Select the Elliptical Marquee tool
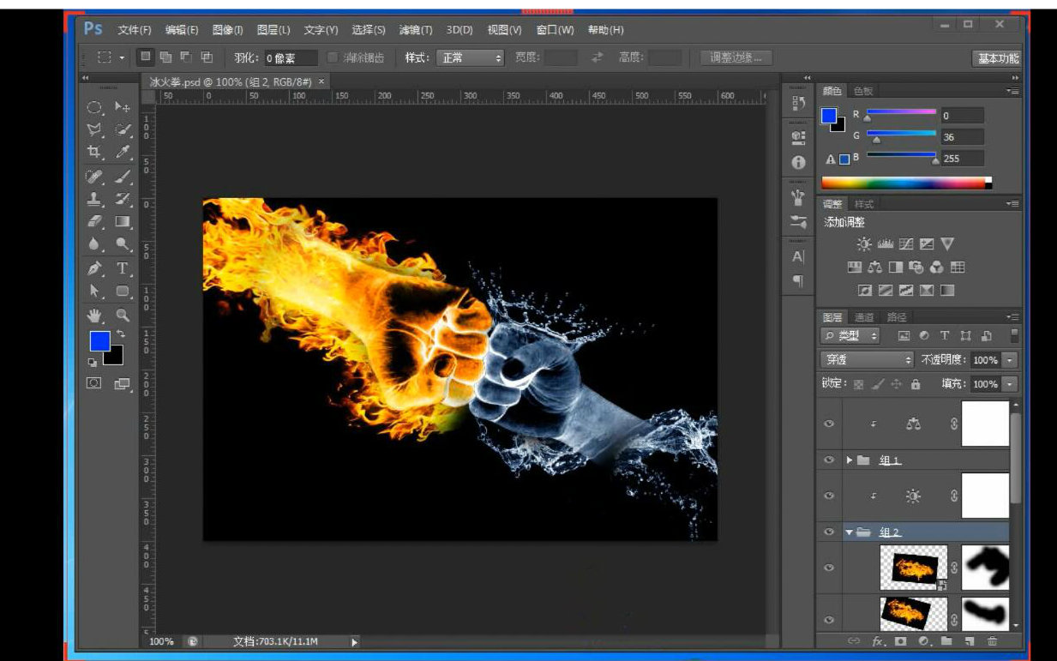Screen dimensions: 1057x661 pos(94,107)
